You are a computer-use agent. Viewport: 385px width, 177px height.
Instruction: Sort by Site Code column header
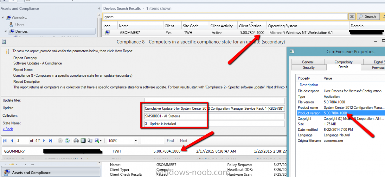click(195, 26)
